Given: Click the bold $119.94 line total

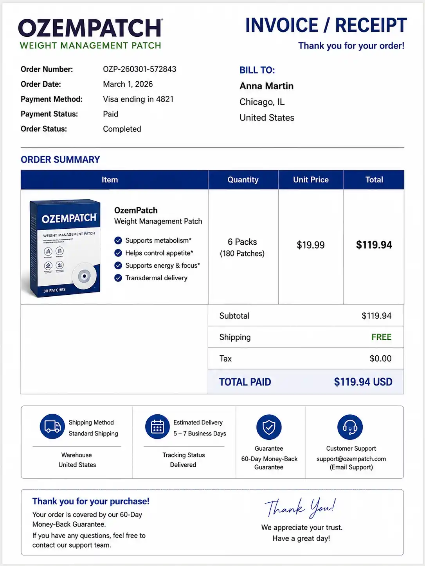Looking at the screenshot, I should pyautogui.click(x=374, y=245).
